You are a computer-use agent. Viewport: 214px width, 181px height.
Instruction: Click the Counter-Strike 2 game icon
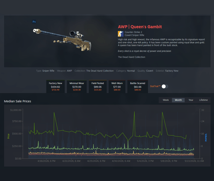click(x=121, y=34)
